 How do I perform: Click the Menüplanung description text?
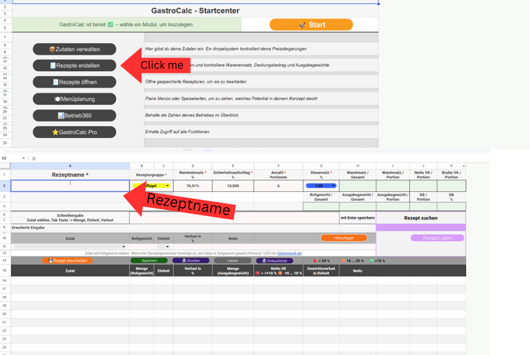231,98
